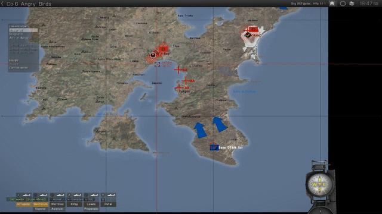Select the orange Sr.Tejedor unit box
The height and width of the screenshot is (214, 382).
coord(24,204)
